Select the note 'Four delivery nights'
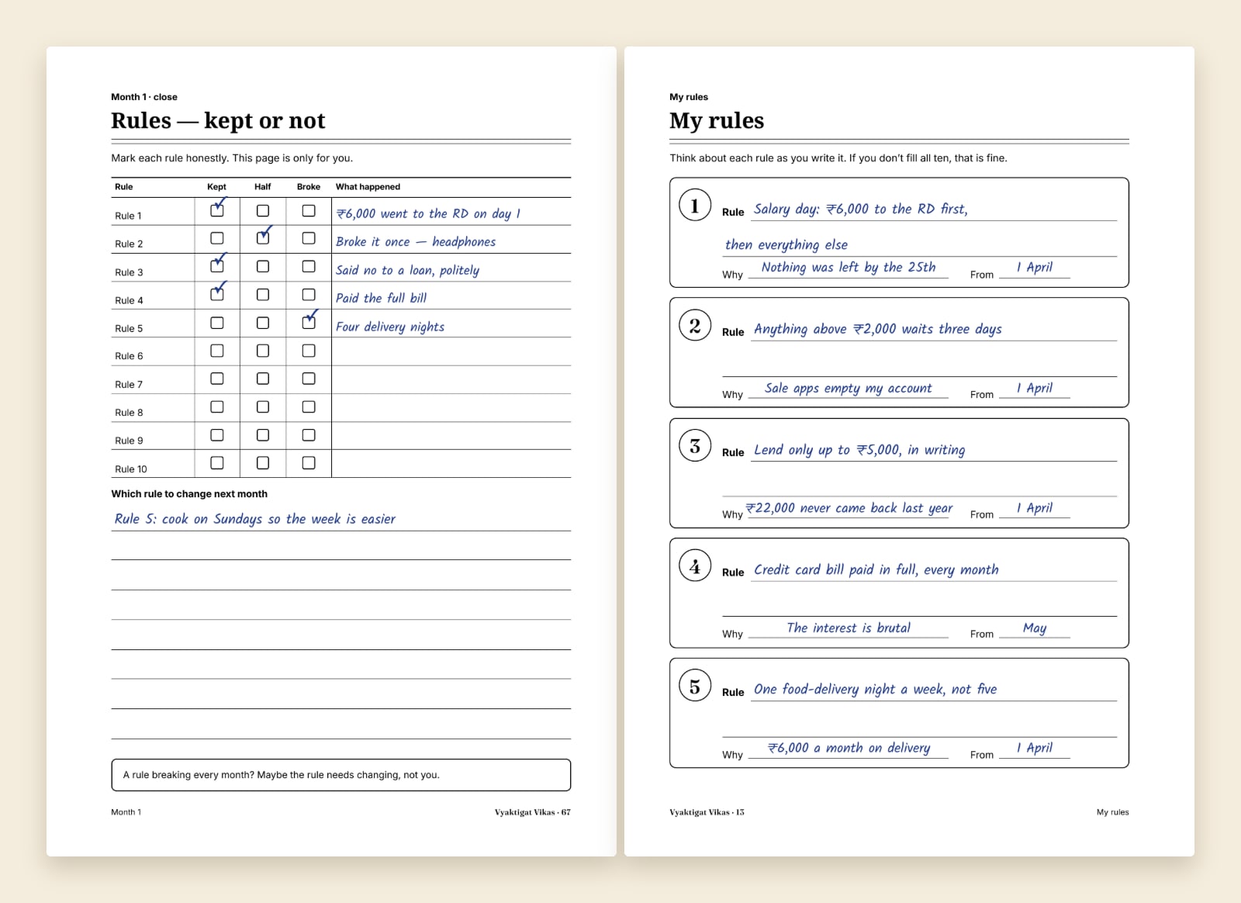 [x=390, y=327]
